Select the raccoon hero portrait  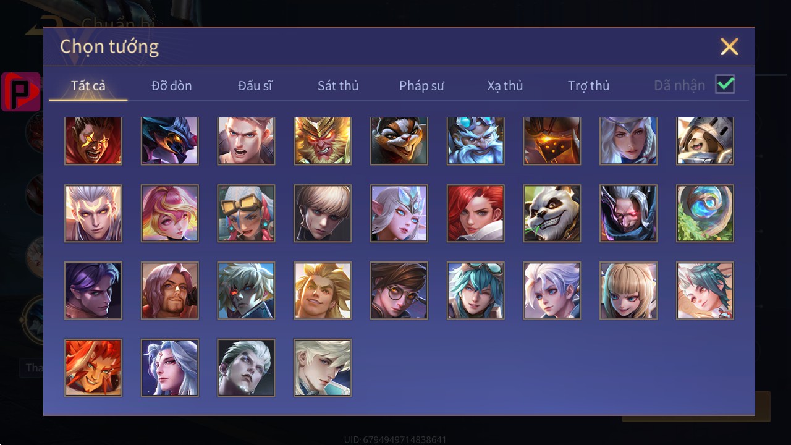click(399, 141)
